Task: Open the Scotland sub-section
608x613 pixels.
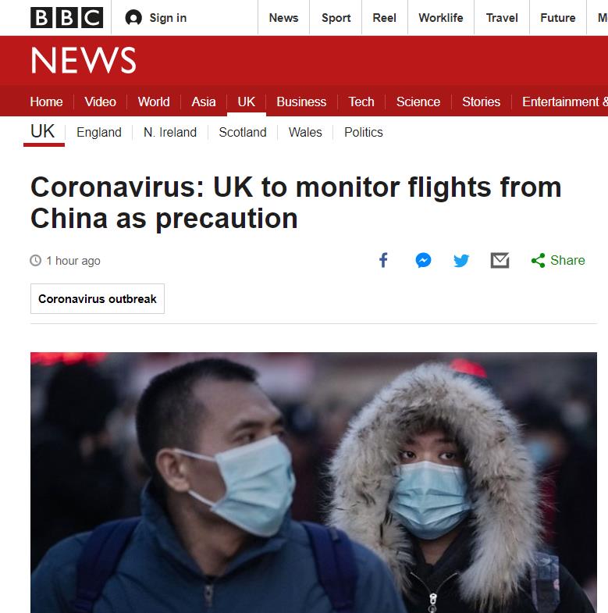Action: click(243, 132)
